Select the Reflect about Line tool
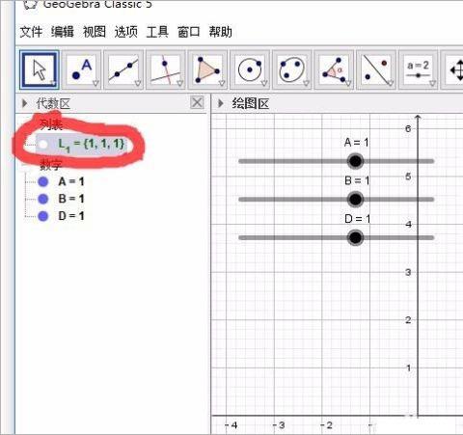This screenshot has height=435, width=463. point(376,69)
